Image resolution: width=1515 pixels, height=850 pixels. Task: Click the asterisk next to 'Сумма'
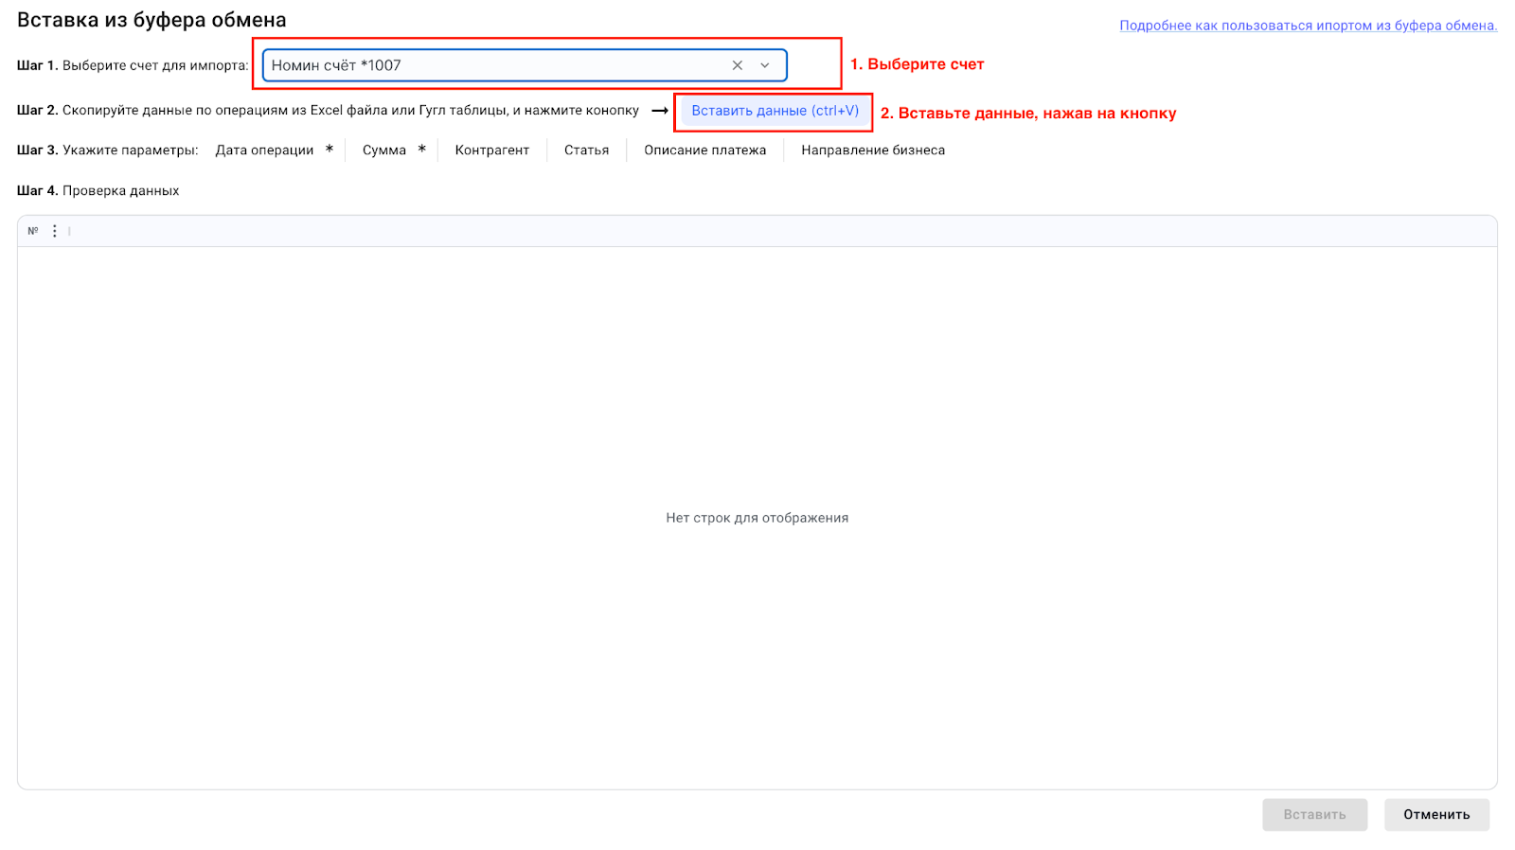point(422,150)
